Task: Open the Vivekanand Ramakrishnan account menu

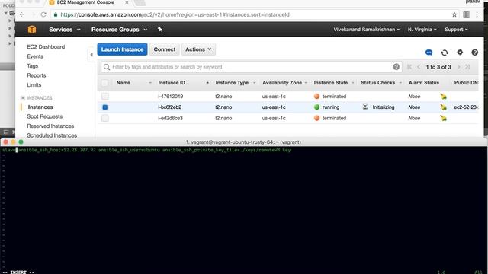Action: [x=366, y=30]
